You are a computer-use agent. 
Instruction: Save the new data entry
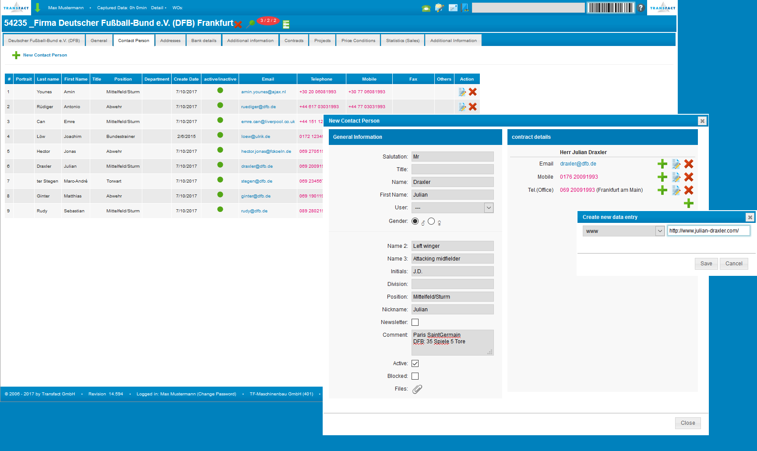click(706, 264)
